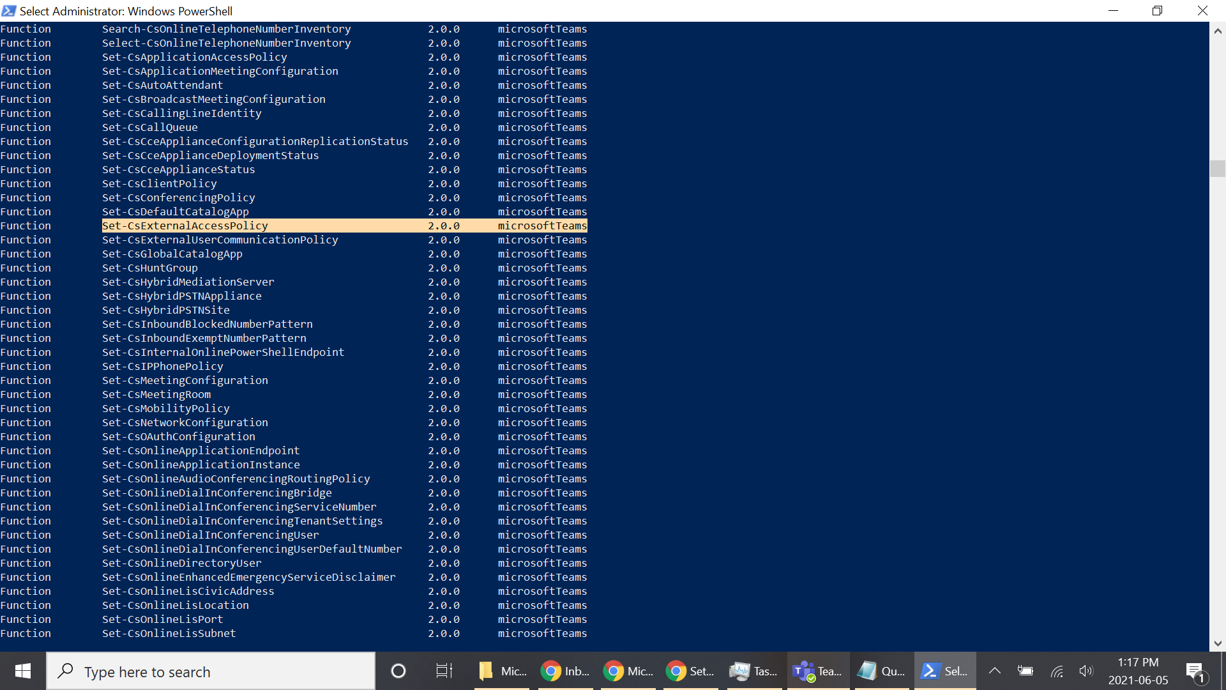Click Set-CsCceApplianceDeploymentStatus text

coord(211,155)
